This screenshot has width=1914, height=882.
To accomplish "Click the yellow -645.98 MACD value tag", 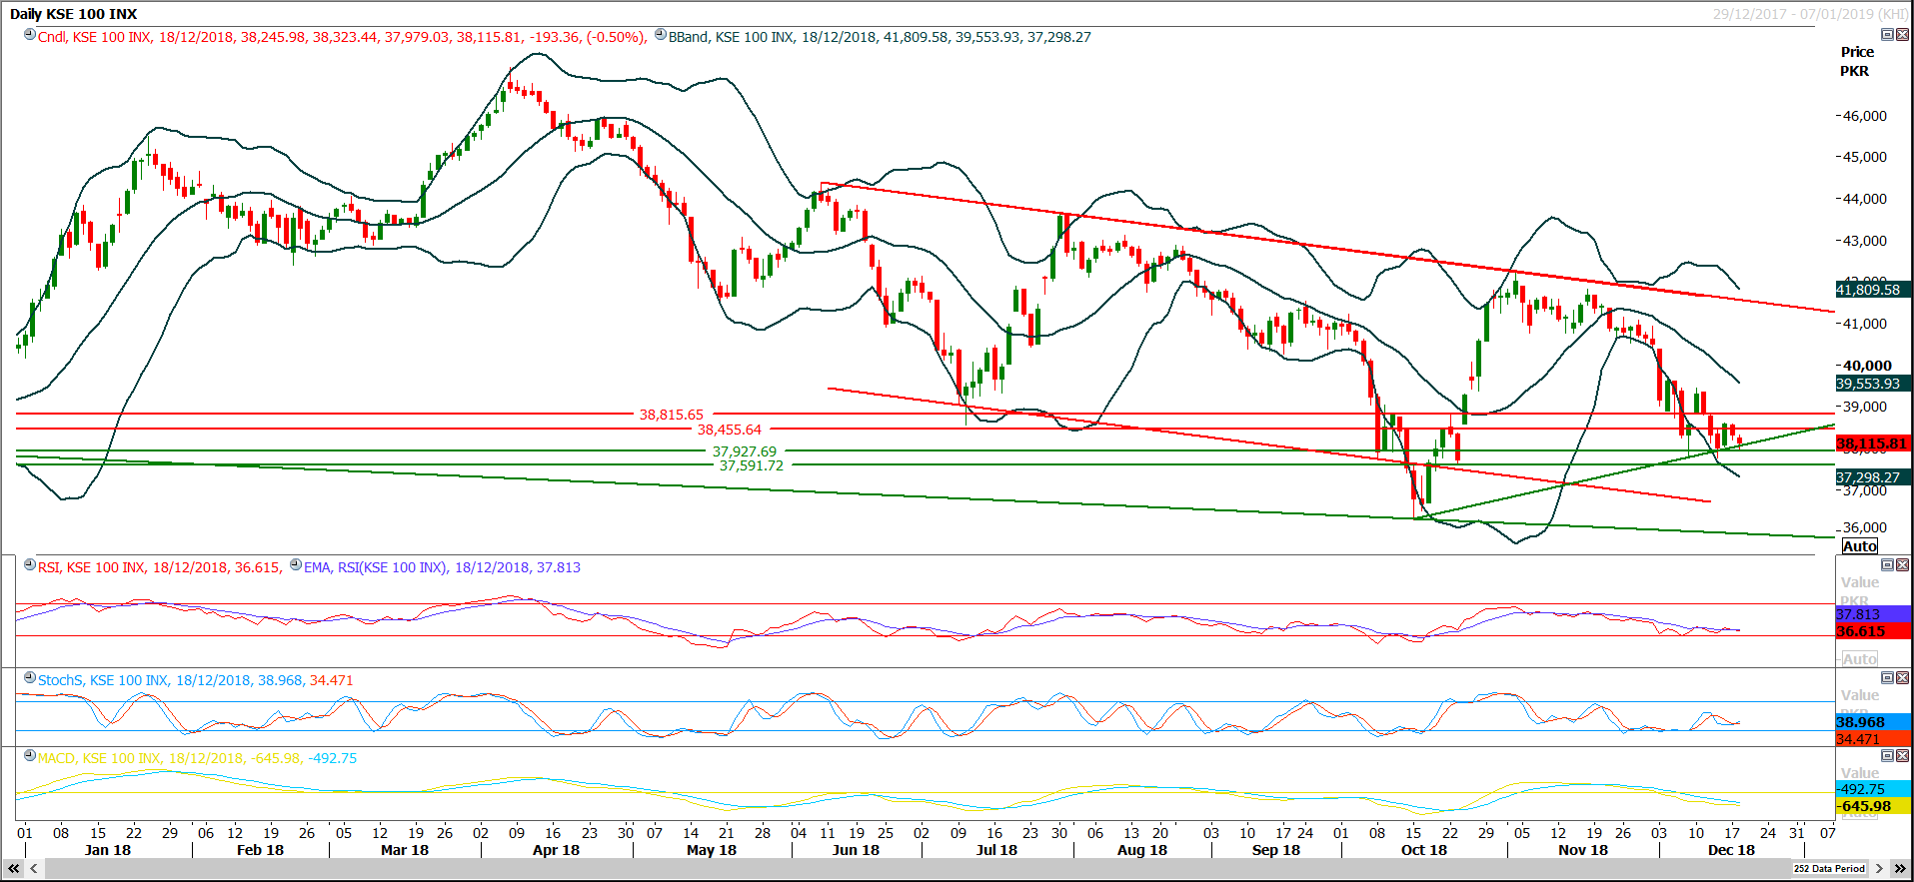I will point(1873,806).
